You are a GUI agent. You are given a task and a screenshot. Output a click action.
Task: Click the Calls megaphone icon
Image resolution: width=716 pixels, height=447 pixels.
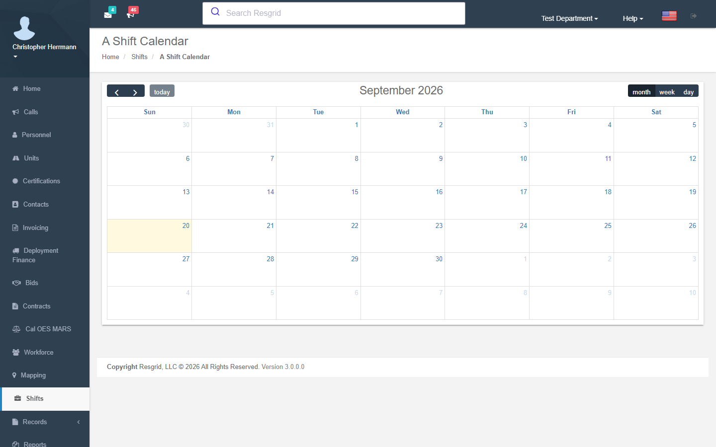coord(16,112)
